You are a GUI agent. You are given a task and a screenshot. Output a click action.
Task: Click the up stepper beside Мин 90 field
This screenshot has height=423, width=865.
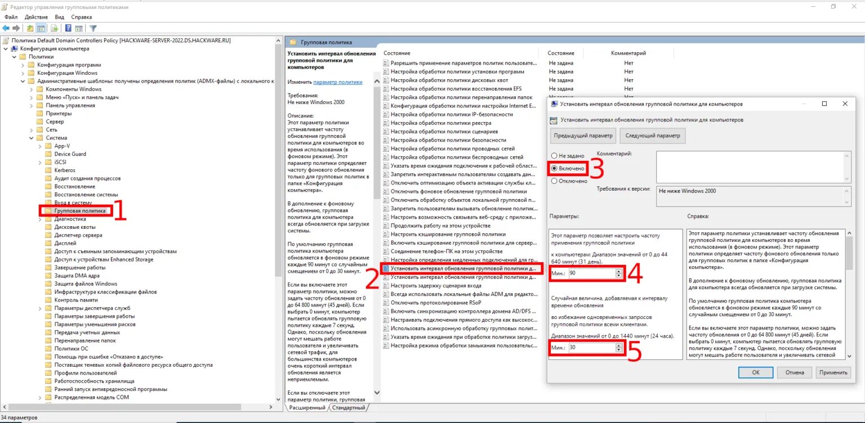618,271
